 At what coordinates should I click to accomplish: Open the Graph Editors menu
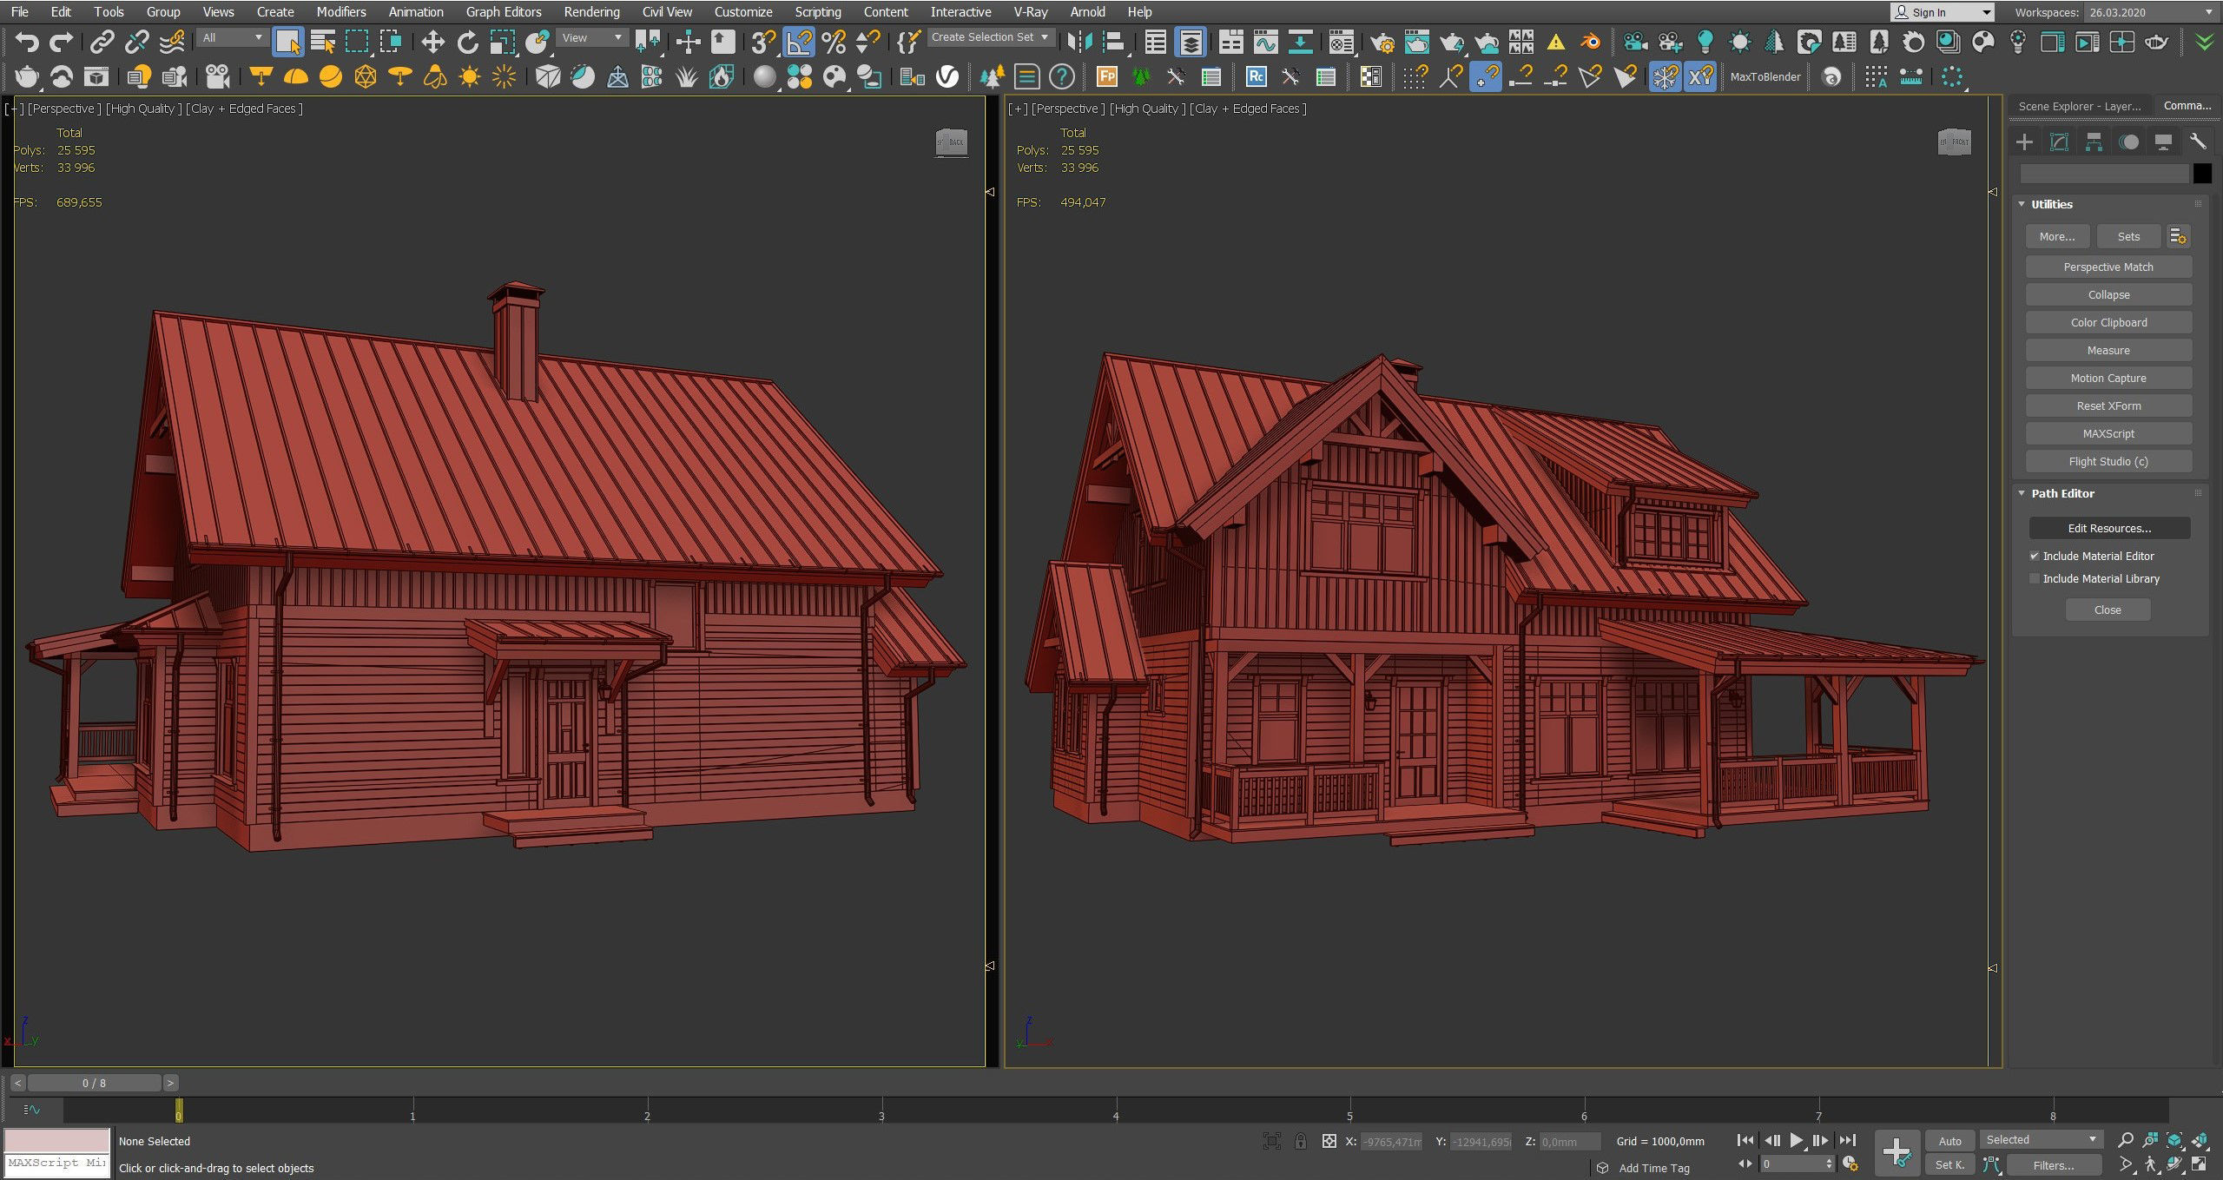click(x=504, y=12)
